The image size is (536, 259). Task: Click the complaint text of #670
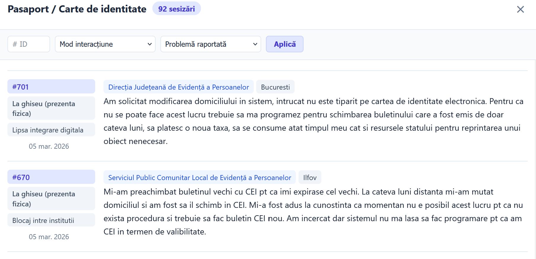pos(313,212)
